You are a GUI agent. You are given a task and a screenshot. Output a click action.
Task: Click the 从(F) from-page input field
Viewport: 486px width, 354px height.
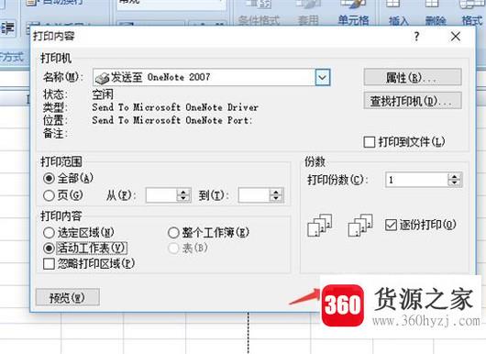[161, 195]
